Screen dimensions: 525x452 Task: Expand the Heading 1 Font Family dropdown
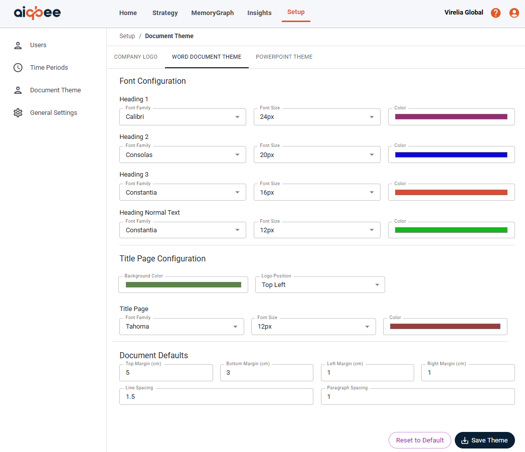pyautogui.click(x=183, y=117)
